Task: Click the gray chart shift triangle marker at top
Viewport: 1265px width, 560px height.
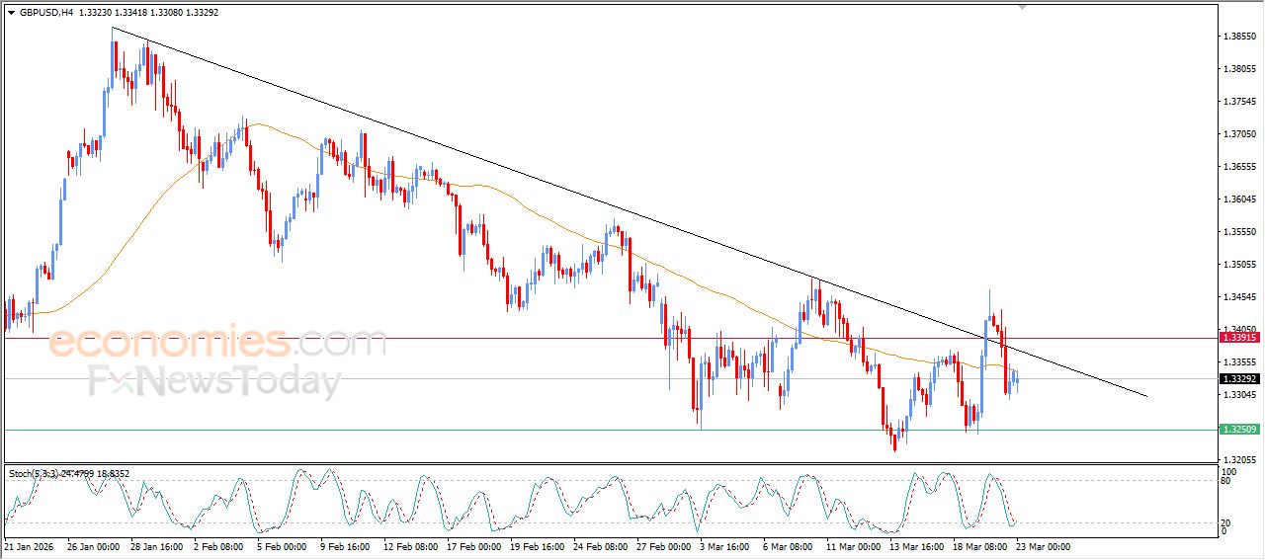Action: [x=1022, y=7]
